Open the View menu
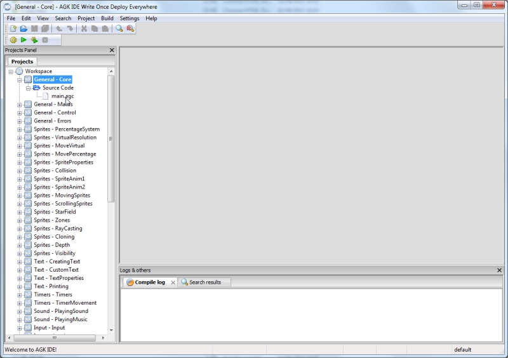This screenshot has height=358, width=508. 43,18
